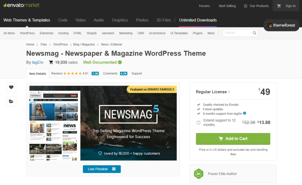Go to the Photos marketplace
The image size is (302, 185).
[x=142, y=20]
